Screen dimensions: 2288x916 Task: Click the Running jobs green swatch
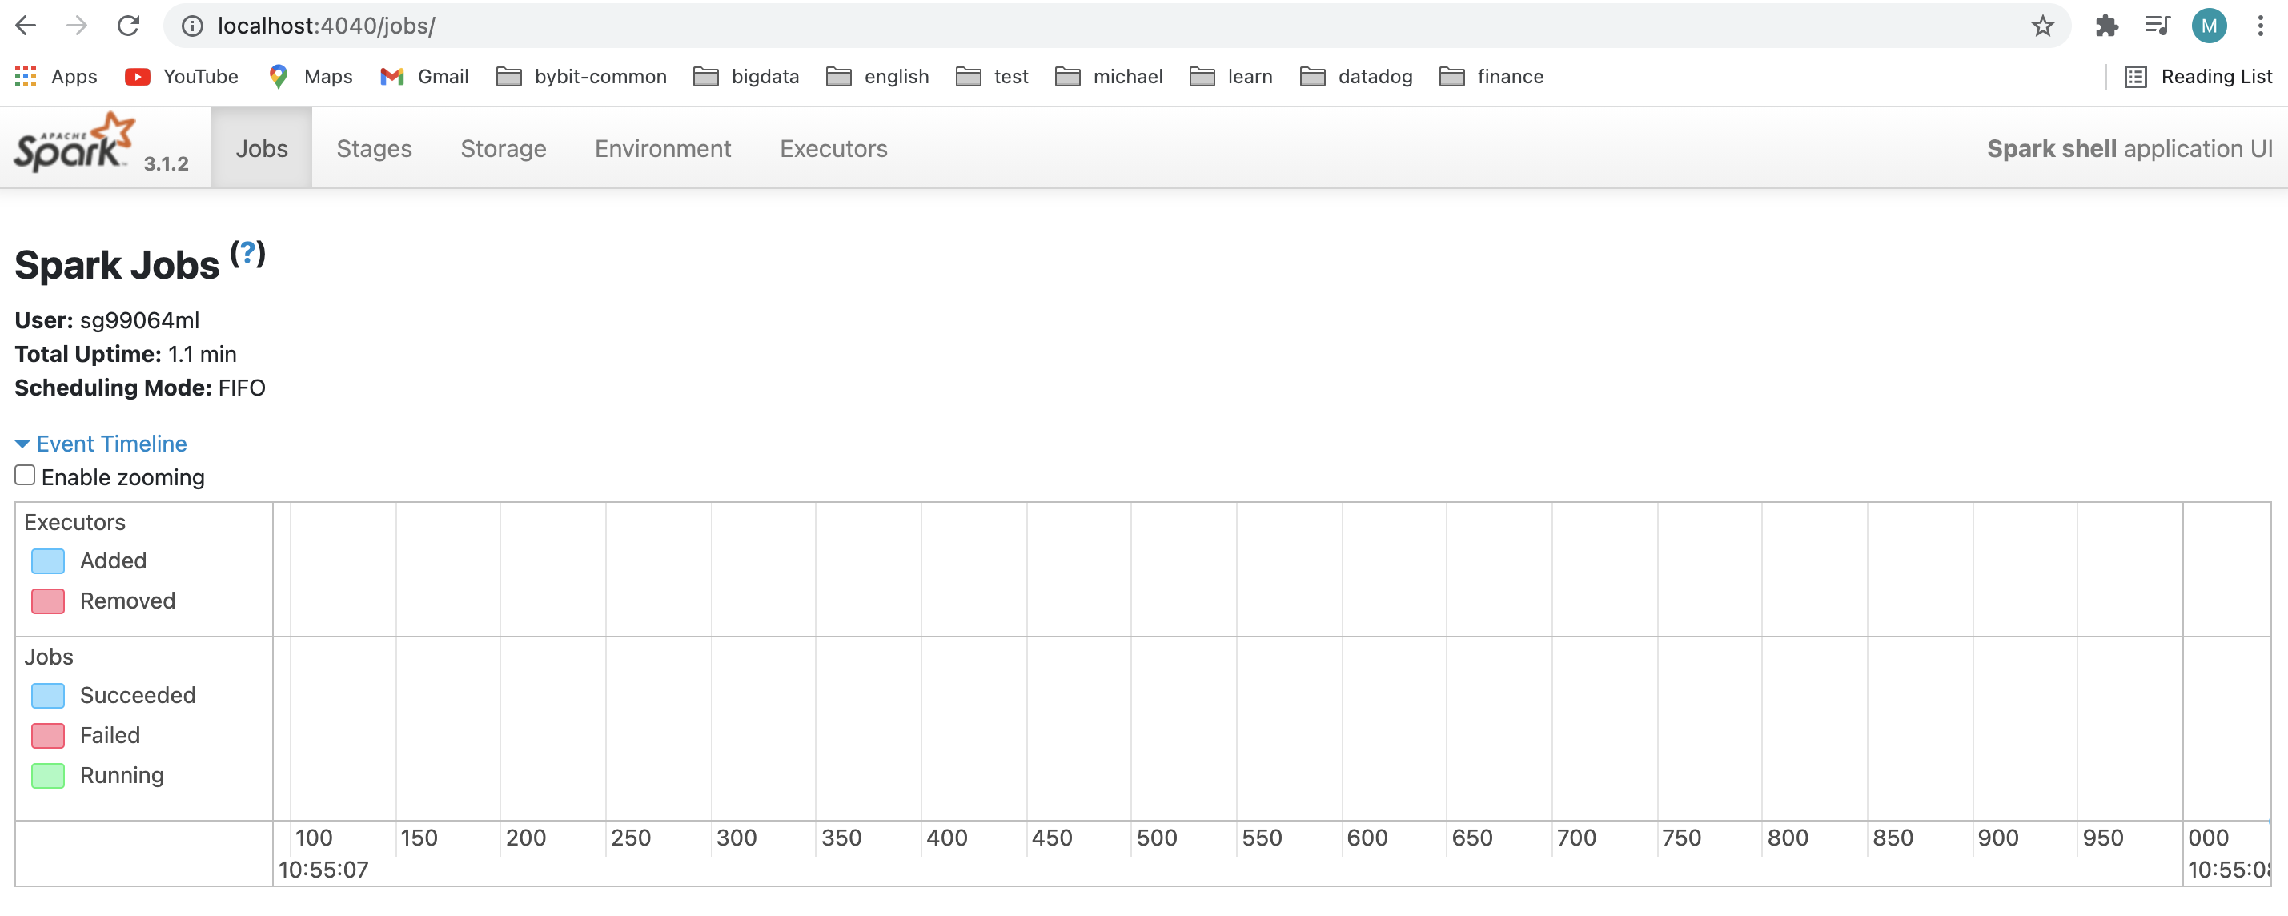(x=48, y=776)
